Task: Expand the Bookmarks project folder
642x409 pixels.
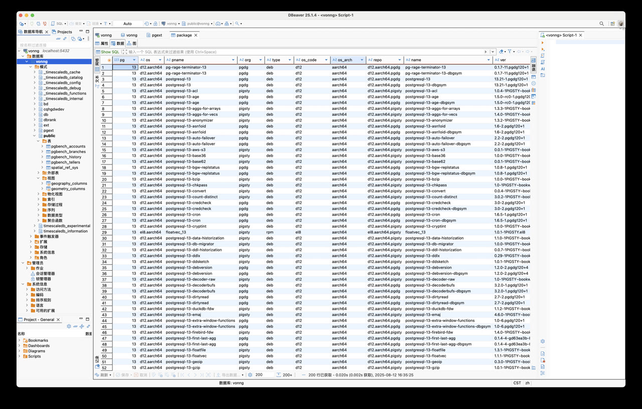Action: pyautogui.click(x=20, y=340)
